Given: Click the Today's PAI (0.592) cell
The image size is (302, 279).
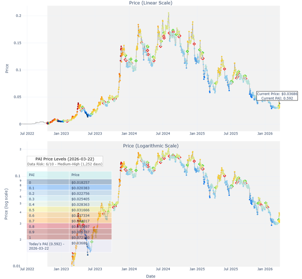Looking at the screenshot, I should tap(48, 246).
